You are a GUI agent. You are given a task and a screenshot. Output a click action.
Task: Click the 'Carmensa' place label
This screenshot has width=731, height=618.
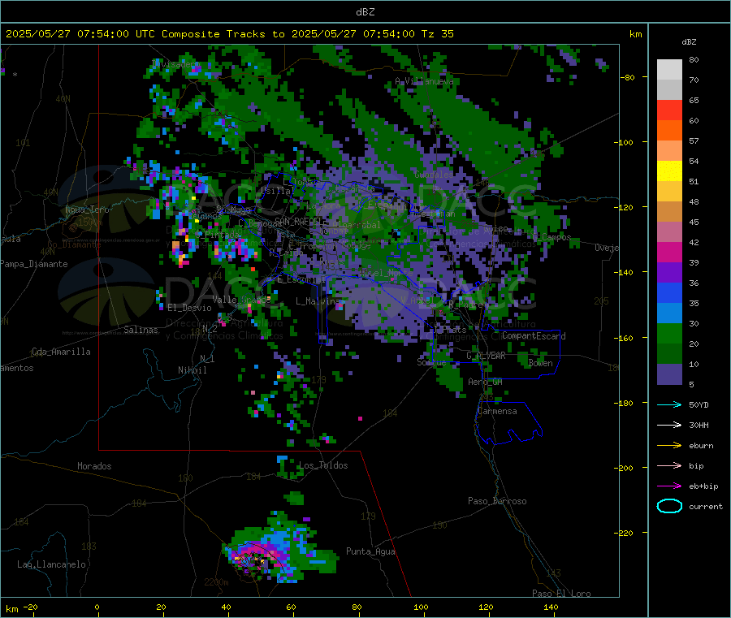(x=497, y=411)
